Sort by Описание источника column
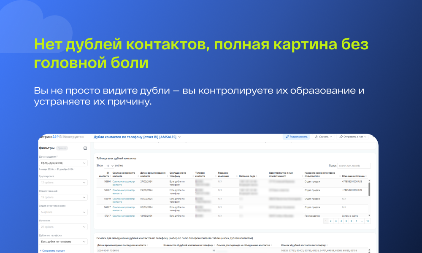The image size is (422, 253). [x=366, y=176]
